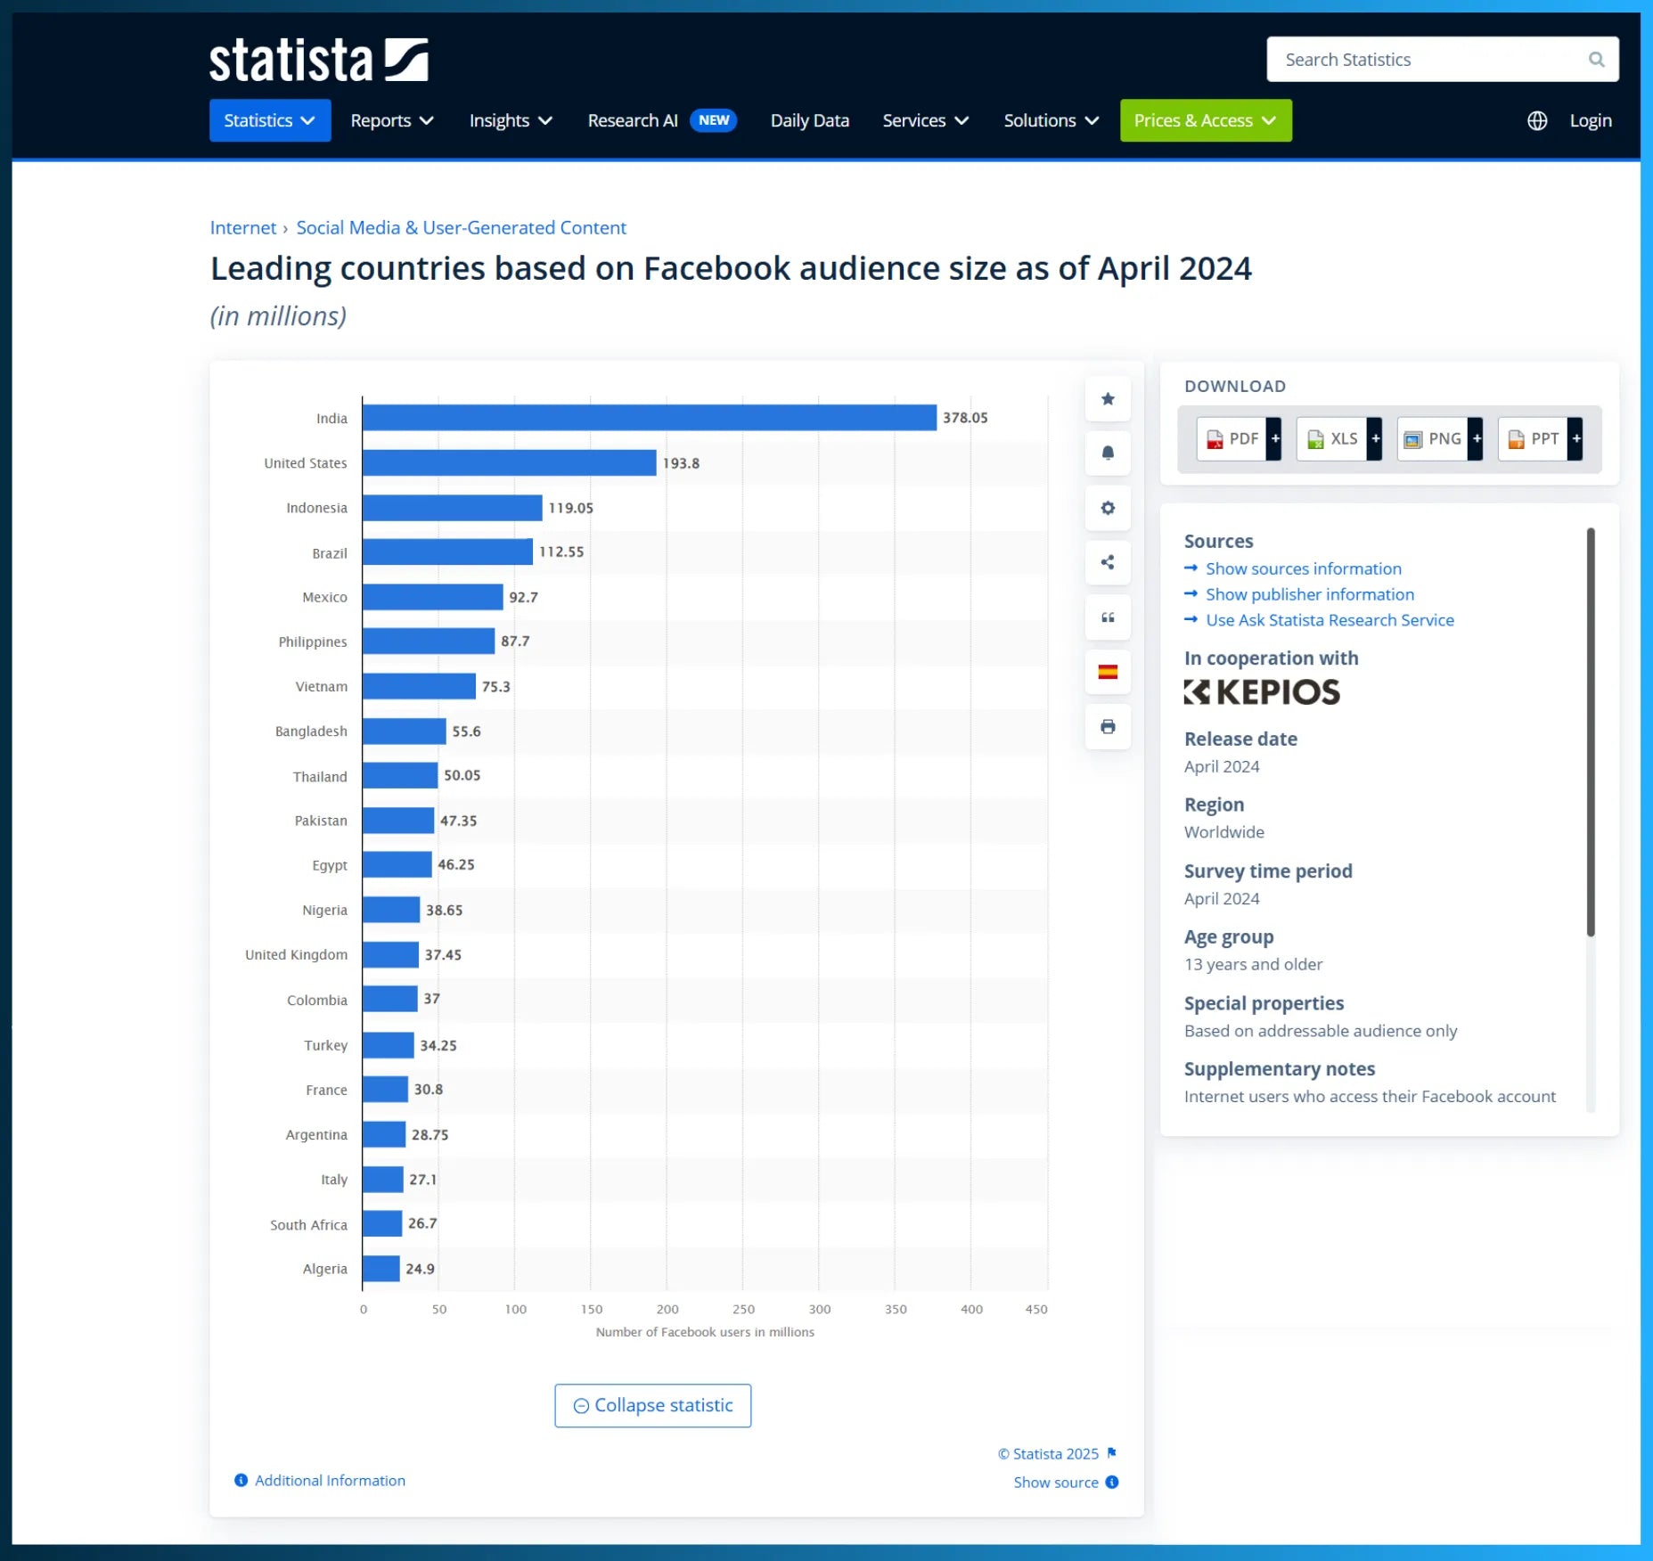Click the Spanish flag language icon
The image size is (1653, 1561).
pyautogui.click(x=1107, y=672)
